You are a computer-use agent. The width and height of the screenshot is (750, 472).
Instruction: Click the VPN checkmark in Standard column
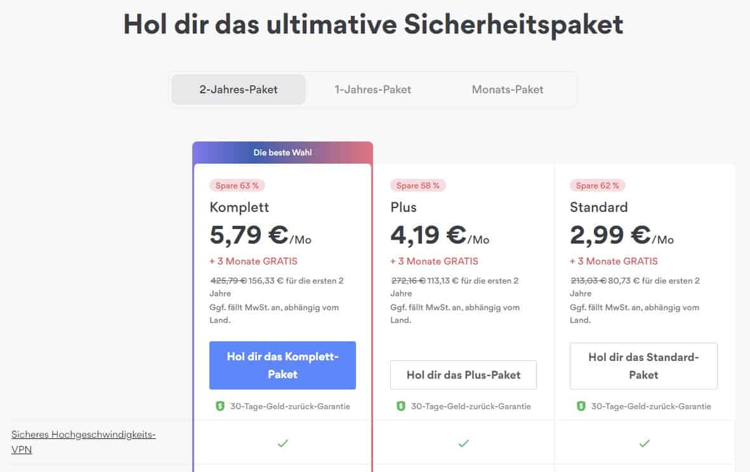click(645, 443)
